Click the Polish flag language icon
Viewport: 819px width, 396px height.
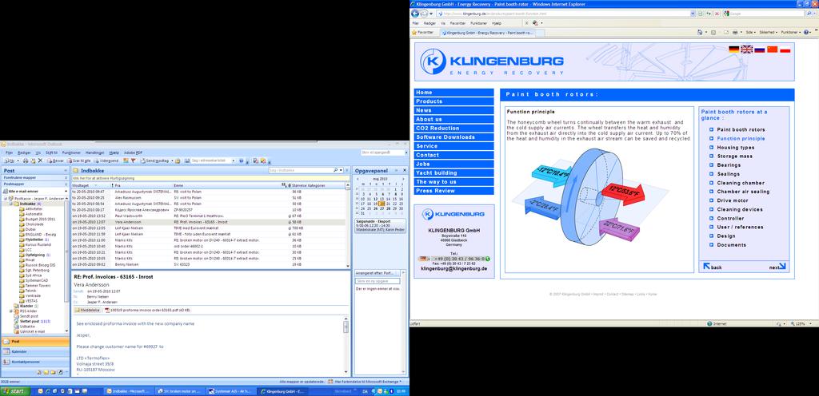(785, 49)
